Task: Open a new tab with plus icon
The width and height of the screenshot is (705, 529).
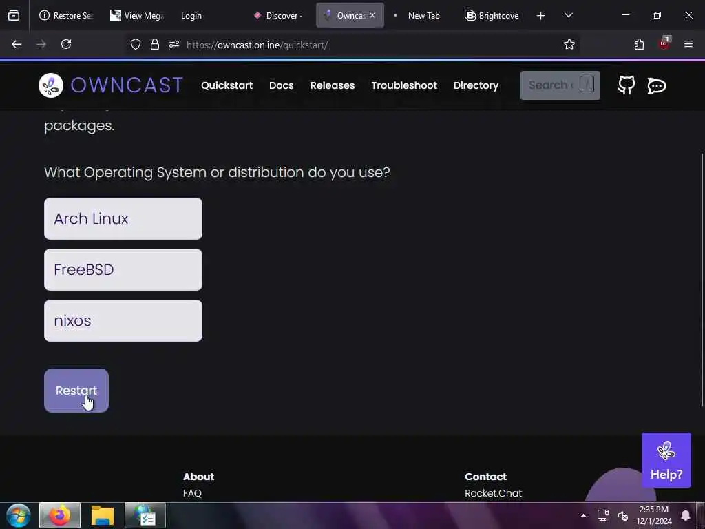Action: [541, 16]
